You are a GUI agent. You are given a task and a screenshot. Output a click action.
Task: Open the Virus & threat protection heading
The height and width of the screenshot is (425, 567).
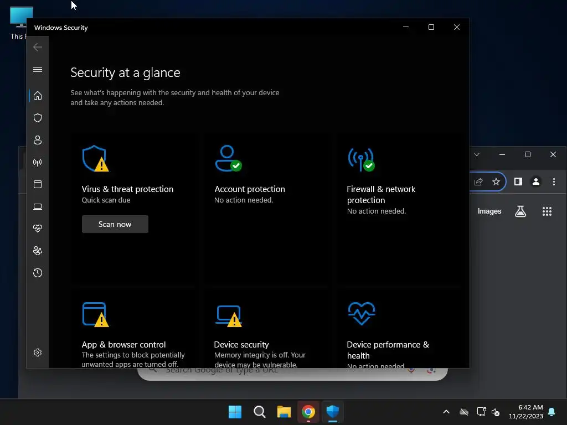click(x=127, y=189)
